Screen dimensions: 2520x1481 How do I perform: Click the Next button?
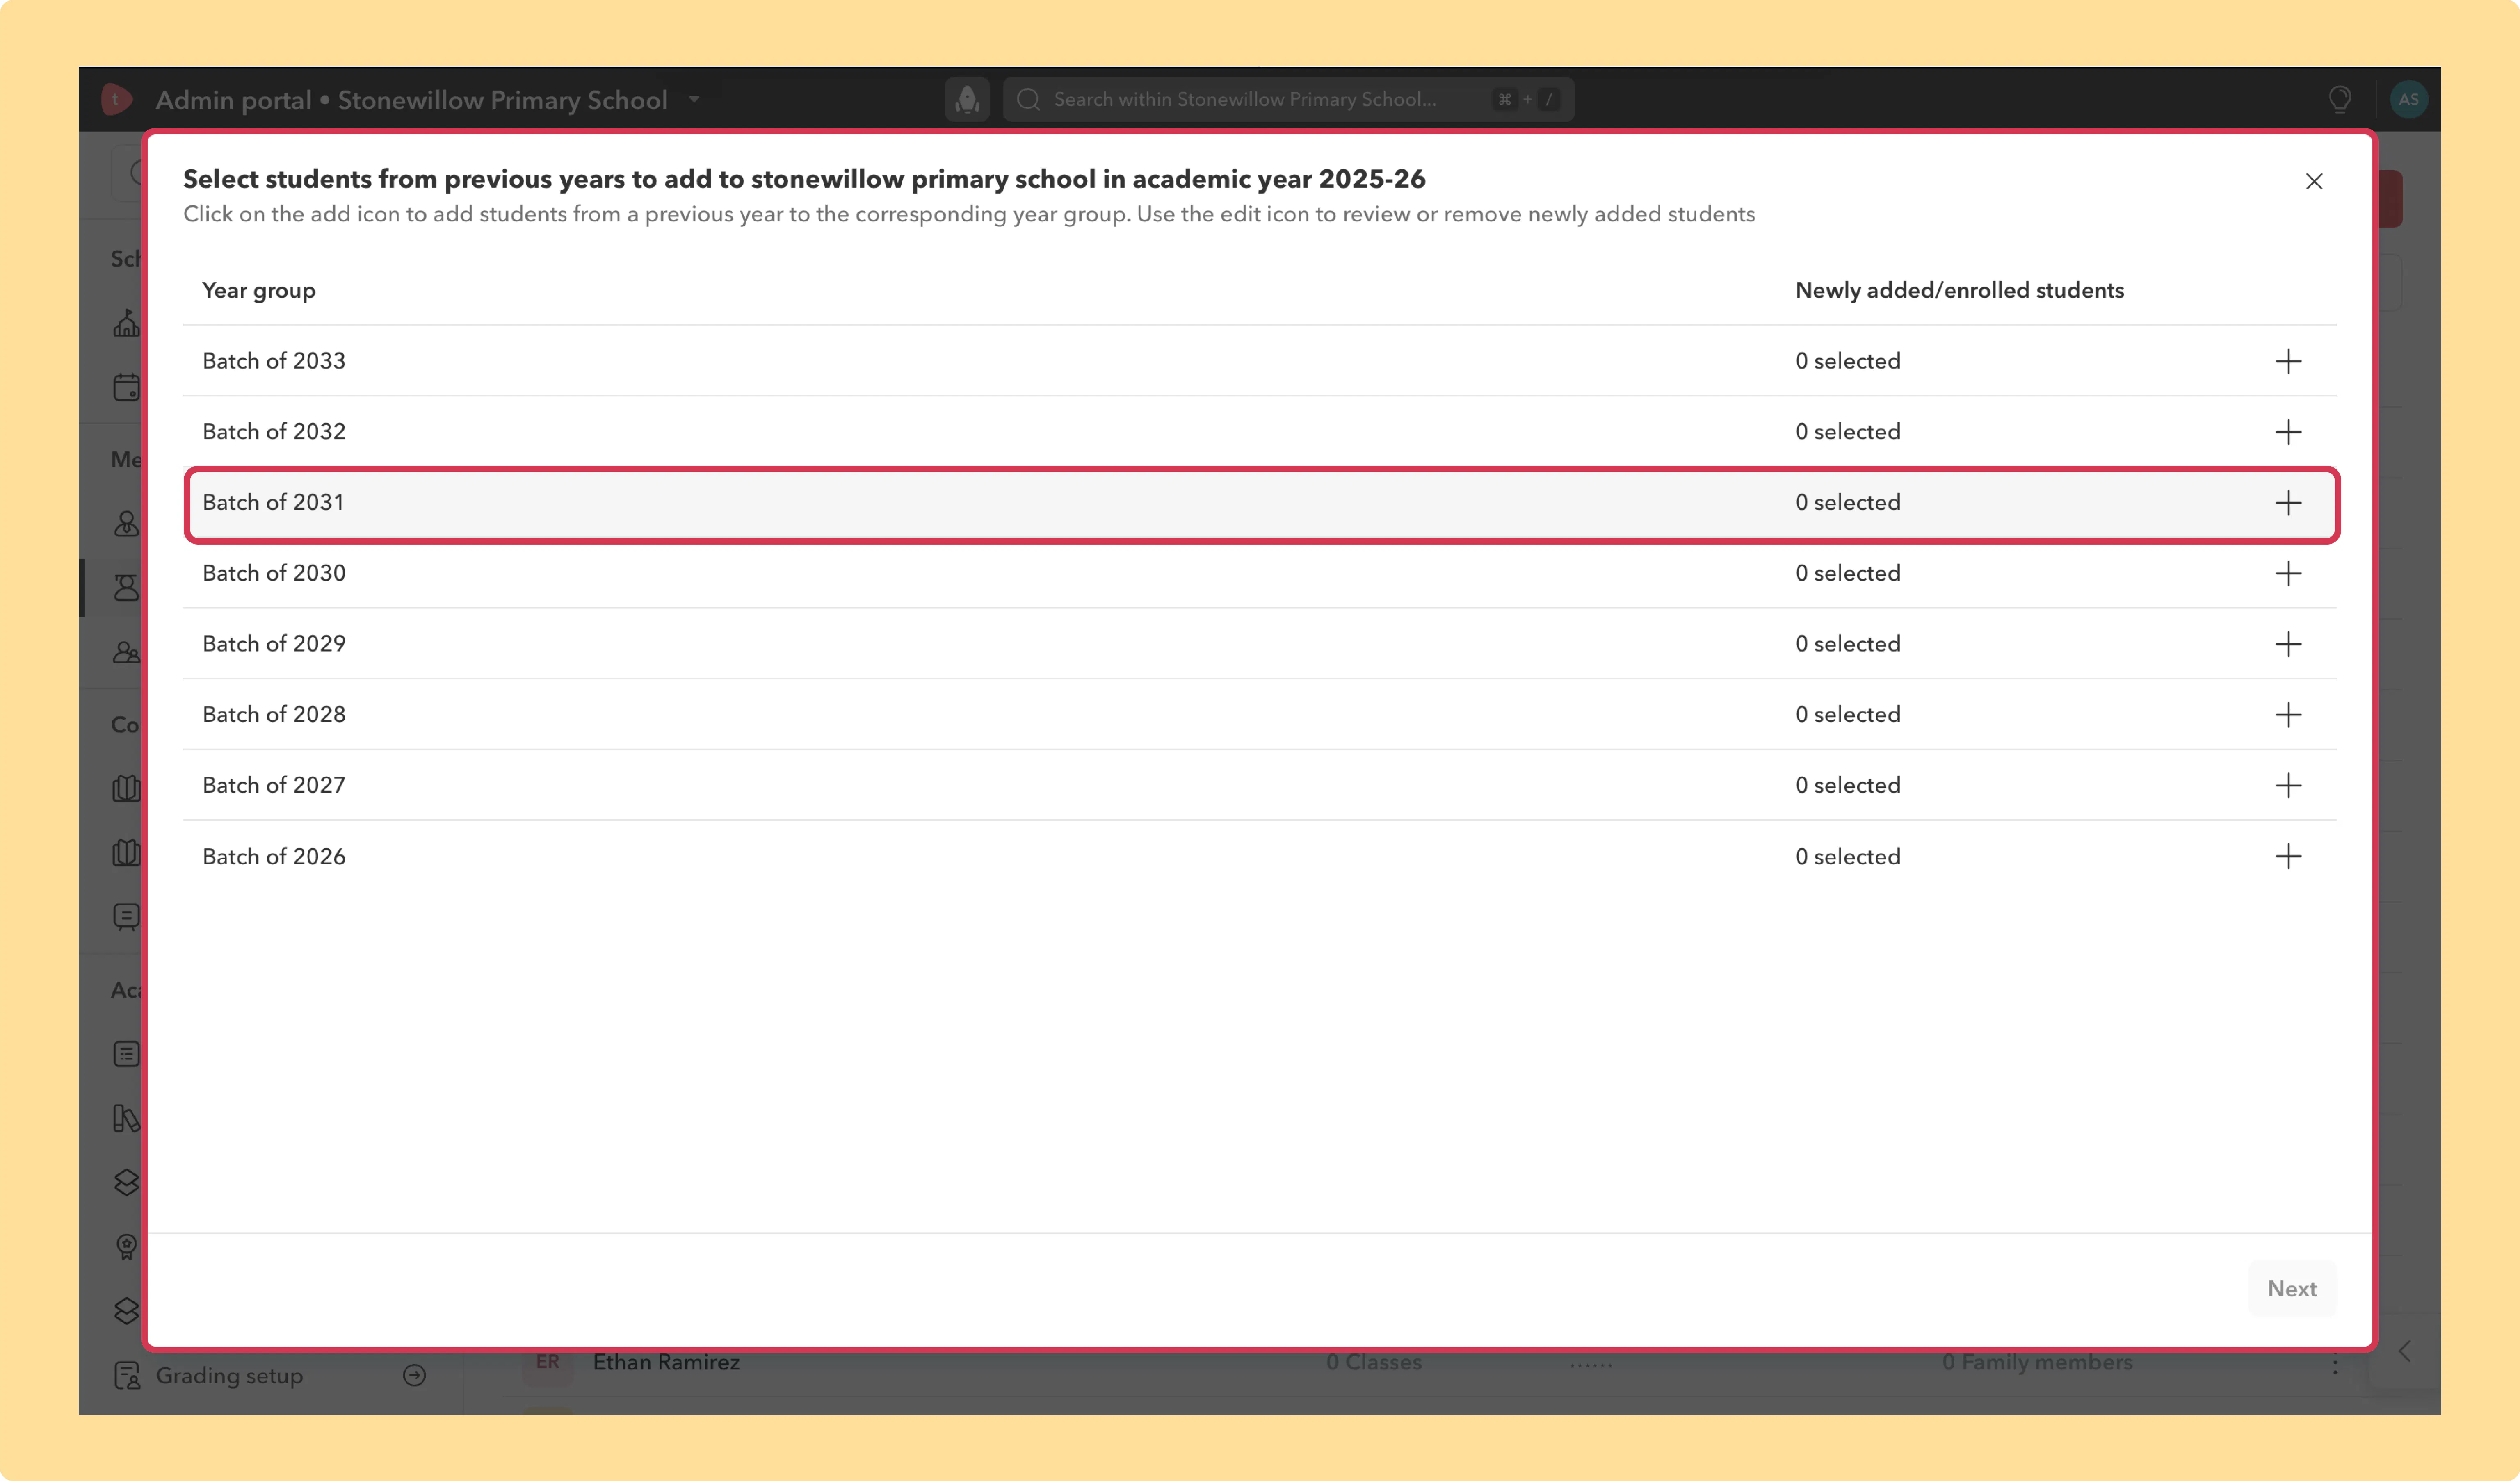click(2292, 1289)
